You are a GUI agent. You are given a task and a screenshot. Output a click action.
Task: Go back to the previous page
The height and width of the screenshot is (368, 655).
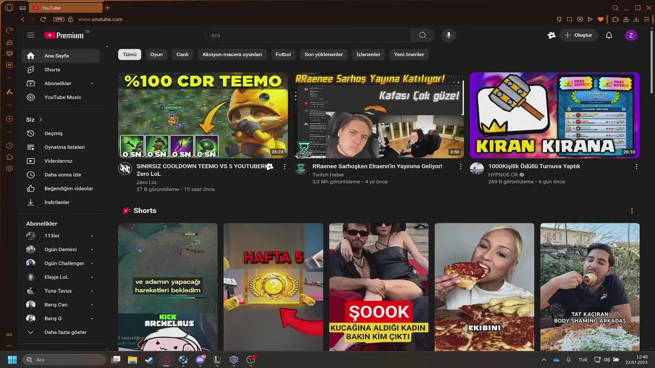(23, 19)
